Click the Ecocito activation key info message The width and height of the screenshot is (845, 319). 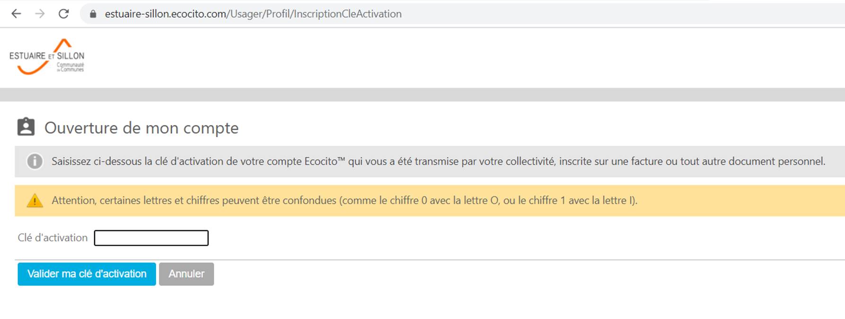(438, 161)
